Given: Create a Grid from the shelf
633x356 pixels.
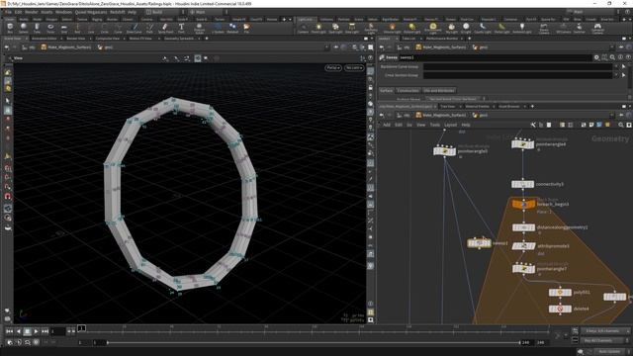Looking at the screenshot, I should point(63,28).
